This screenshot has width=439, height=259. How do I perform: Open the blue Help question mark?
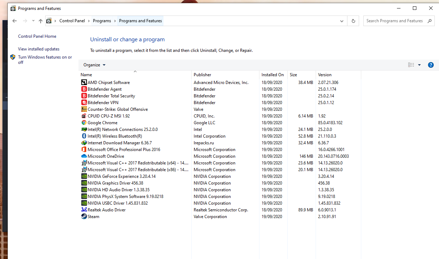[x=431, y=65]
